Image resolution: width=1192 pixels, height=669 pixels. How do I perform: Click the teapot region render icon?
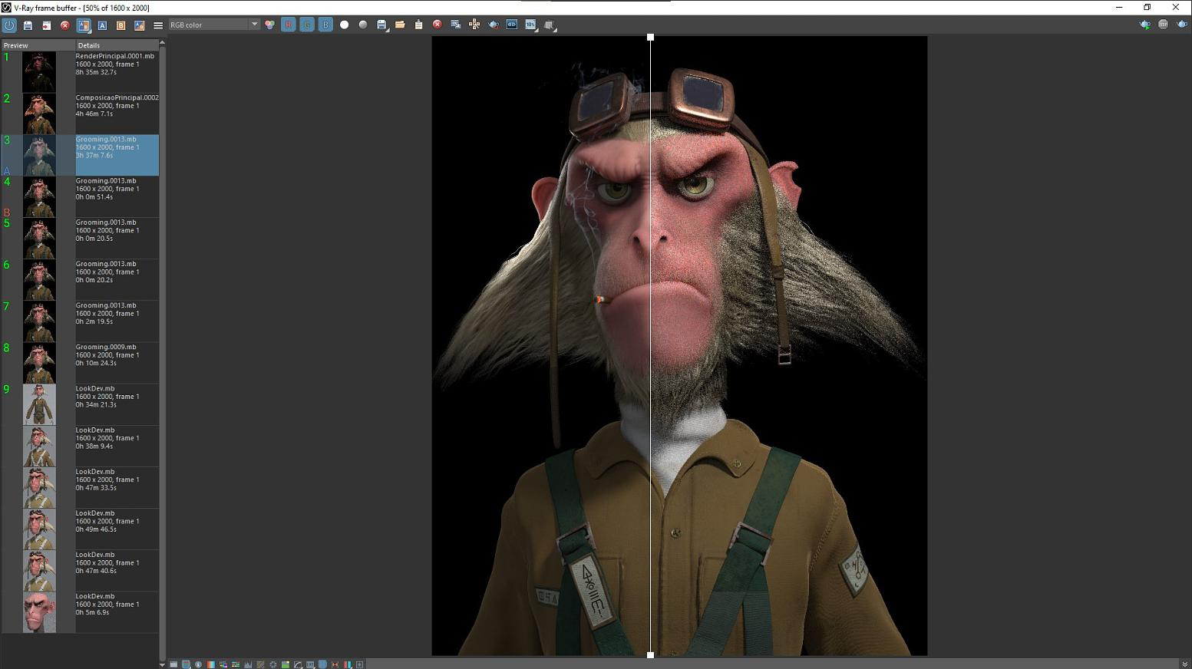coord(494,25)
